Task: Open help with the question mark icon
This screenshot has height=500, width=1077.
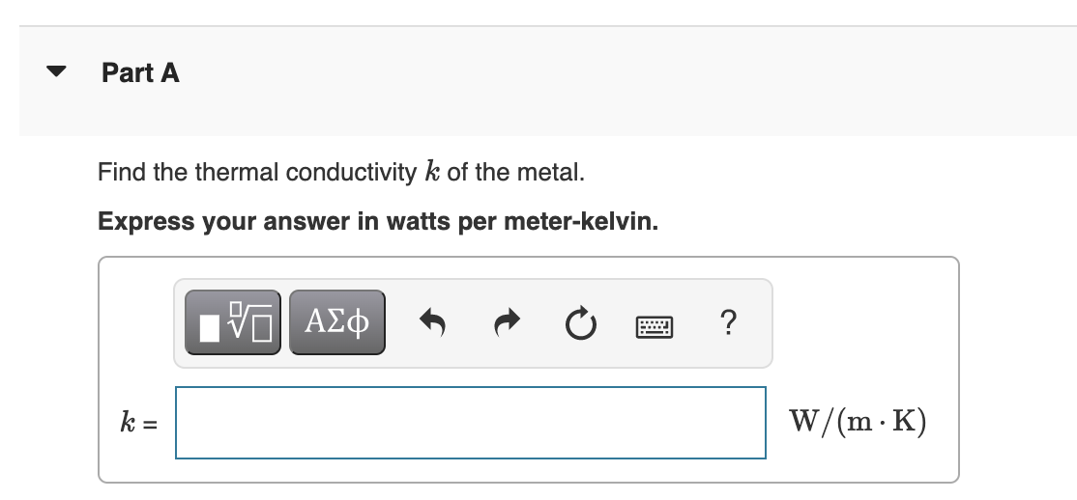Action: (729, 322)
